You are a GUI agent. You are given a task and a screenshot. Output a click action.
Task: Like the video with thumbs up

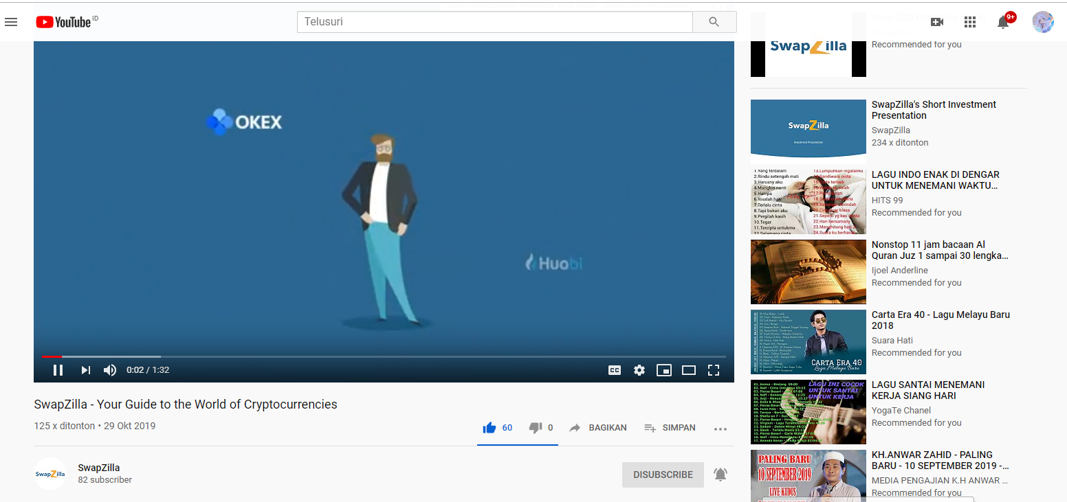[x=489, y=428]
